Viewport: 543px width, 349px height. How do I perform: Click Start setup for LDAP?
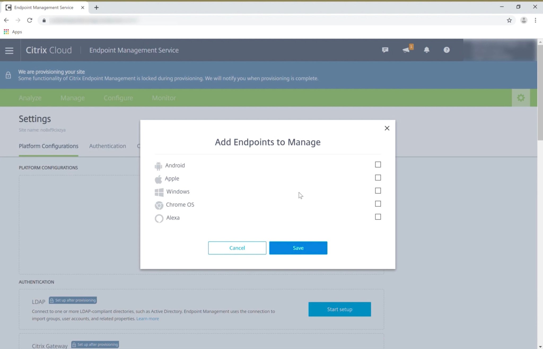[339, 309]
